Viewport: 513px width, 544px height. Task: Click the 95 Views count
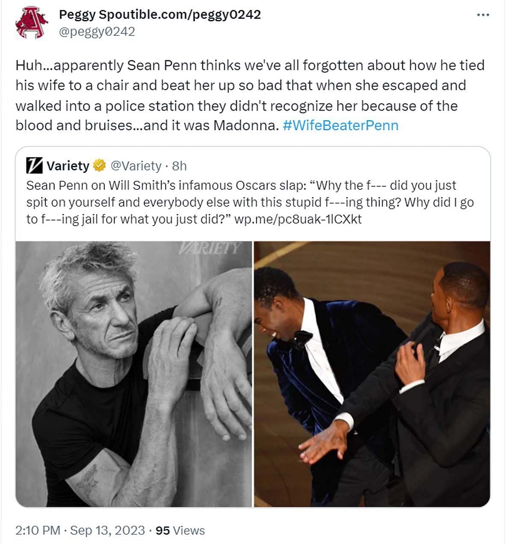click(x=180, y=530)
